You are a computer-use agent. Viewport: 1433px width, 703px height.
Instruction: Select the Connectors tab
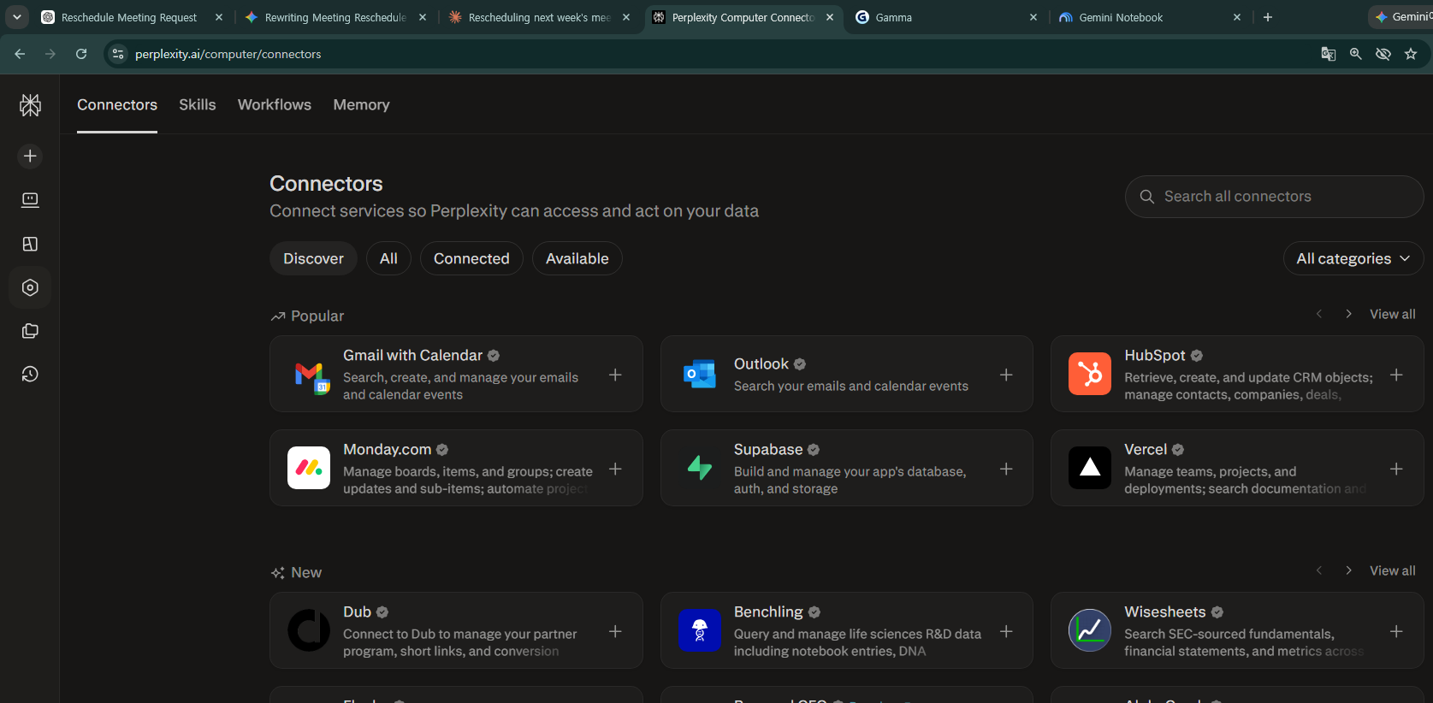[x=117, y=104]
